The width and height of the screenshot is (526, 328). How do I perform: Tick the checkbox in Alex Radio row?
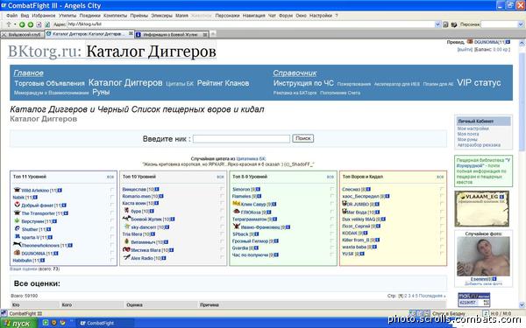click(222, 257)
